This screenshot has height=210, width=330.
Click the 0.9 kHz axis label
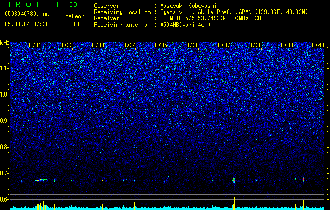4,121
